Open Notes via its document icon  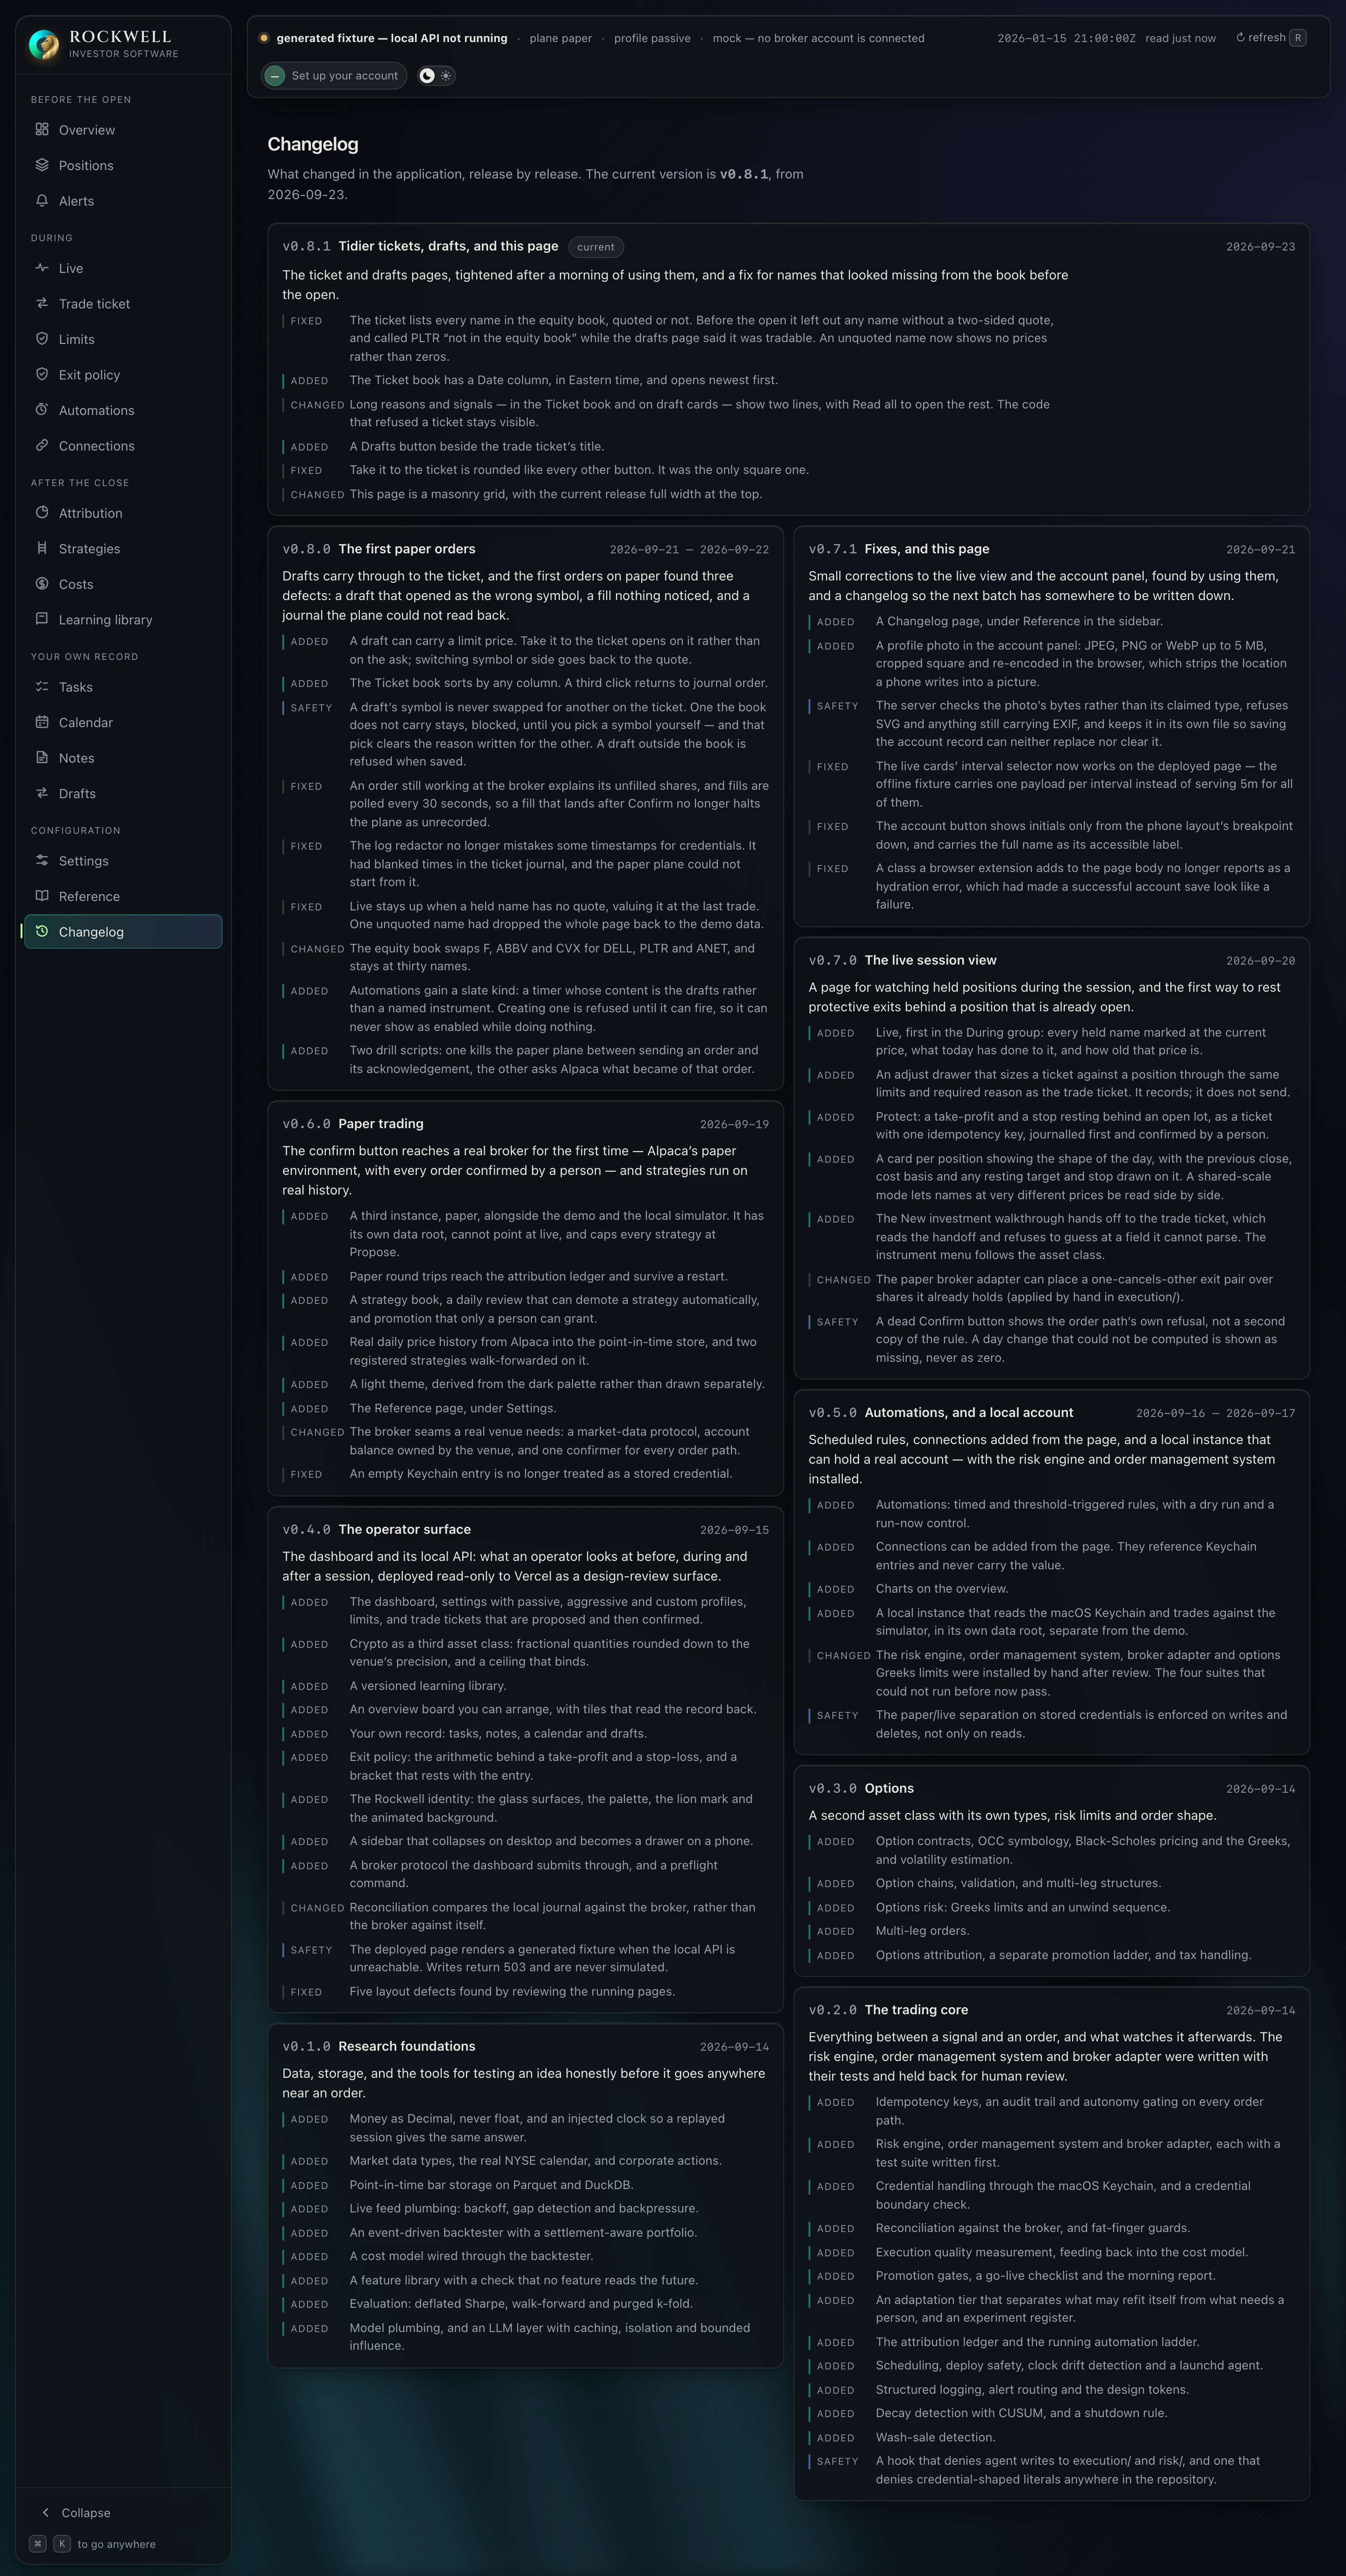tap(42, 758)
